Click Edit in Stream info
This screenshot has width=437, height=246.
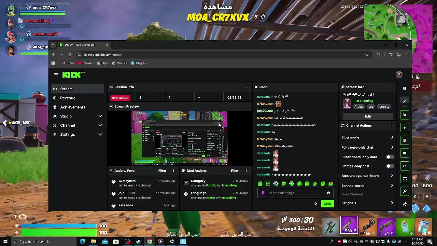(368, 117)
